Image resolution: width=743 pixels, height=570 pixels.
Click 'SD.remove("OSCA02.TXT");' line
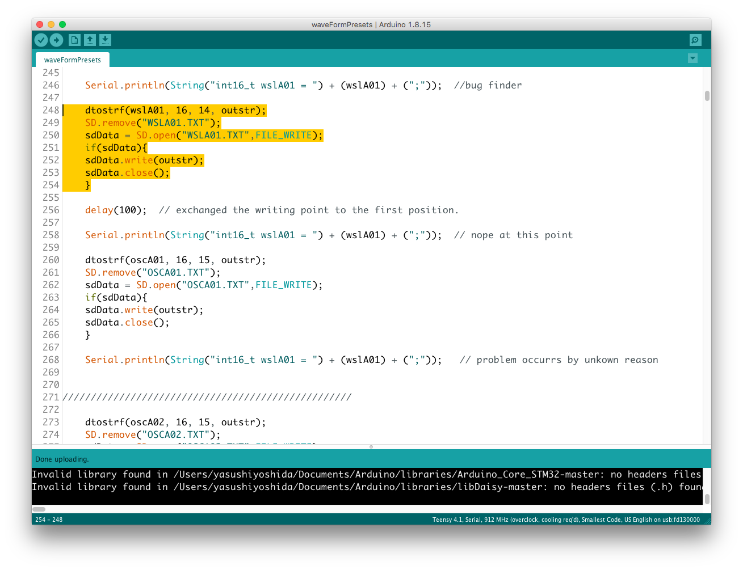point(153,434)
